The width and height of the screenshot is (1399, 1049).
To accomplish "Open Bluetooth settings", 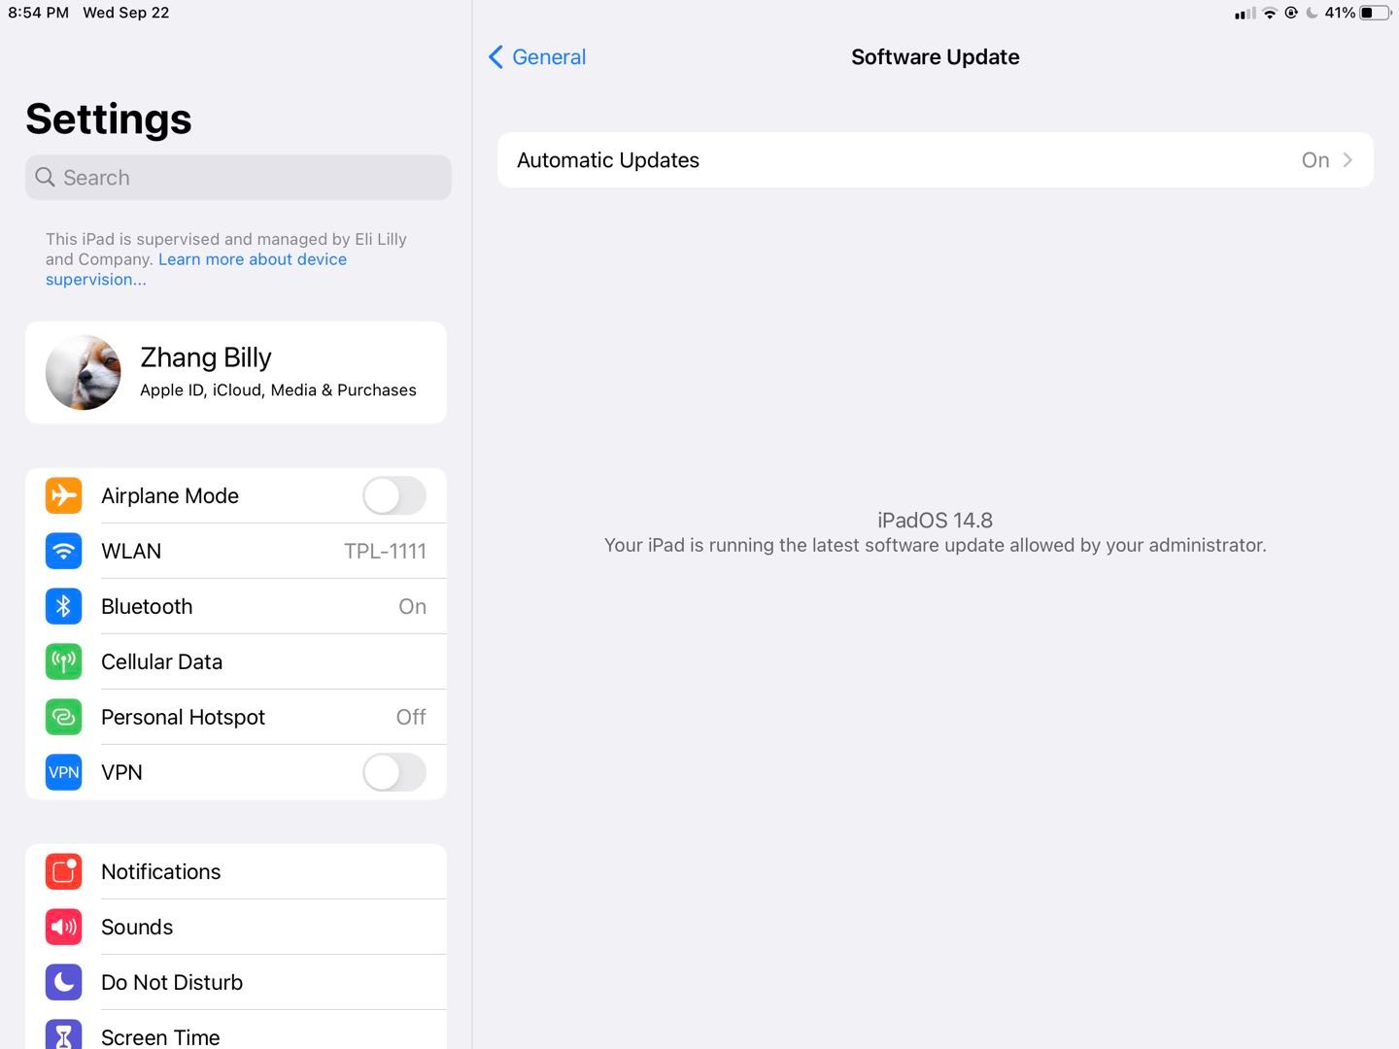I will [236, 606].
